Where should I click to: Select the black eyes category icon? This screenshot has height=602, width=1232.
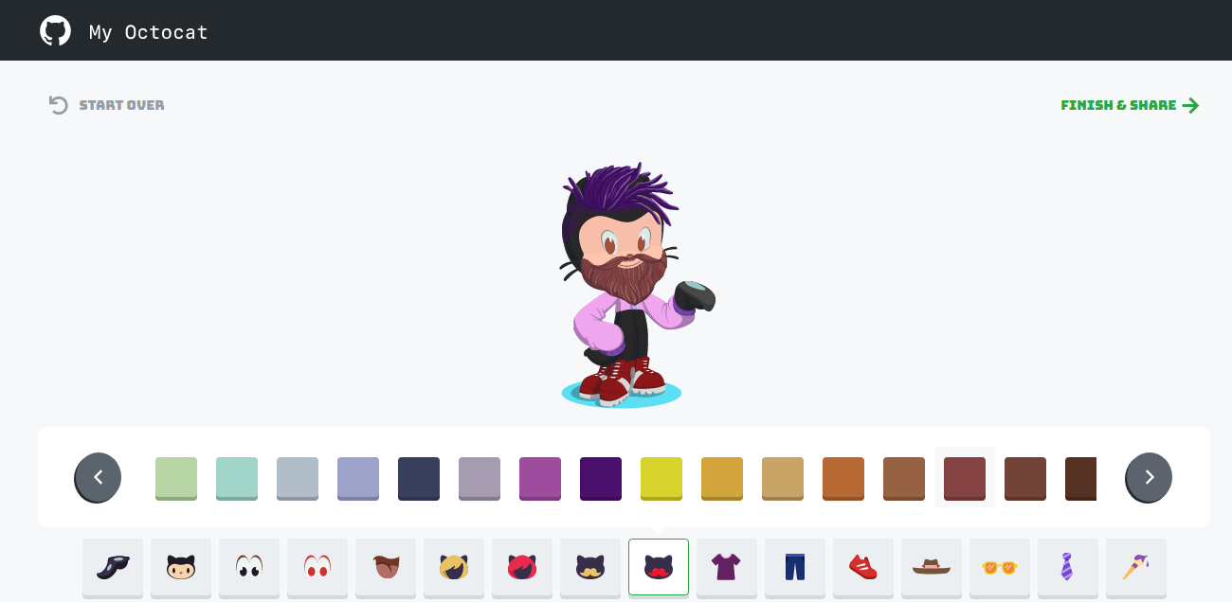click(249, 567)
